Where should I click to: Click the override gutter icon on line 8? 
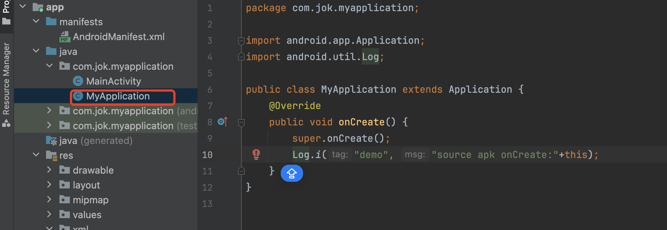pyautogui.click(x=222, y=122)
